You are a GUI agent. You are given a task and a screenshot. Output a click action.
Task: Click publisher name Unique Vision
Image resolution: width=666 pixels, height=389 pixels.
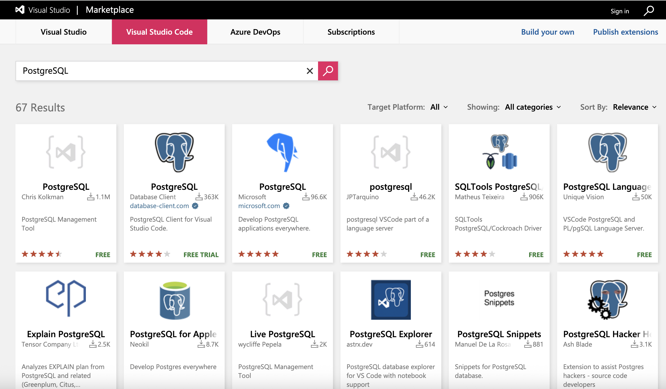click(x=583, y=197)
